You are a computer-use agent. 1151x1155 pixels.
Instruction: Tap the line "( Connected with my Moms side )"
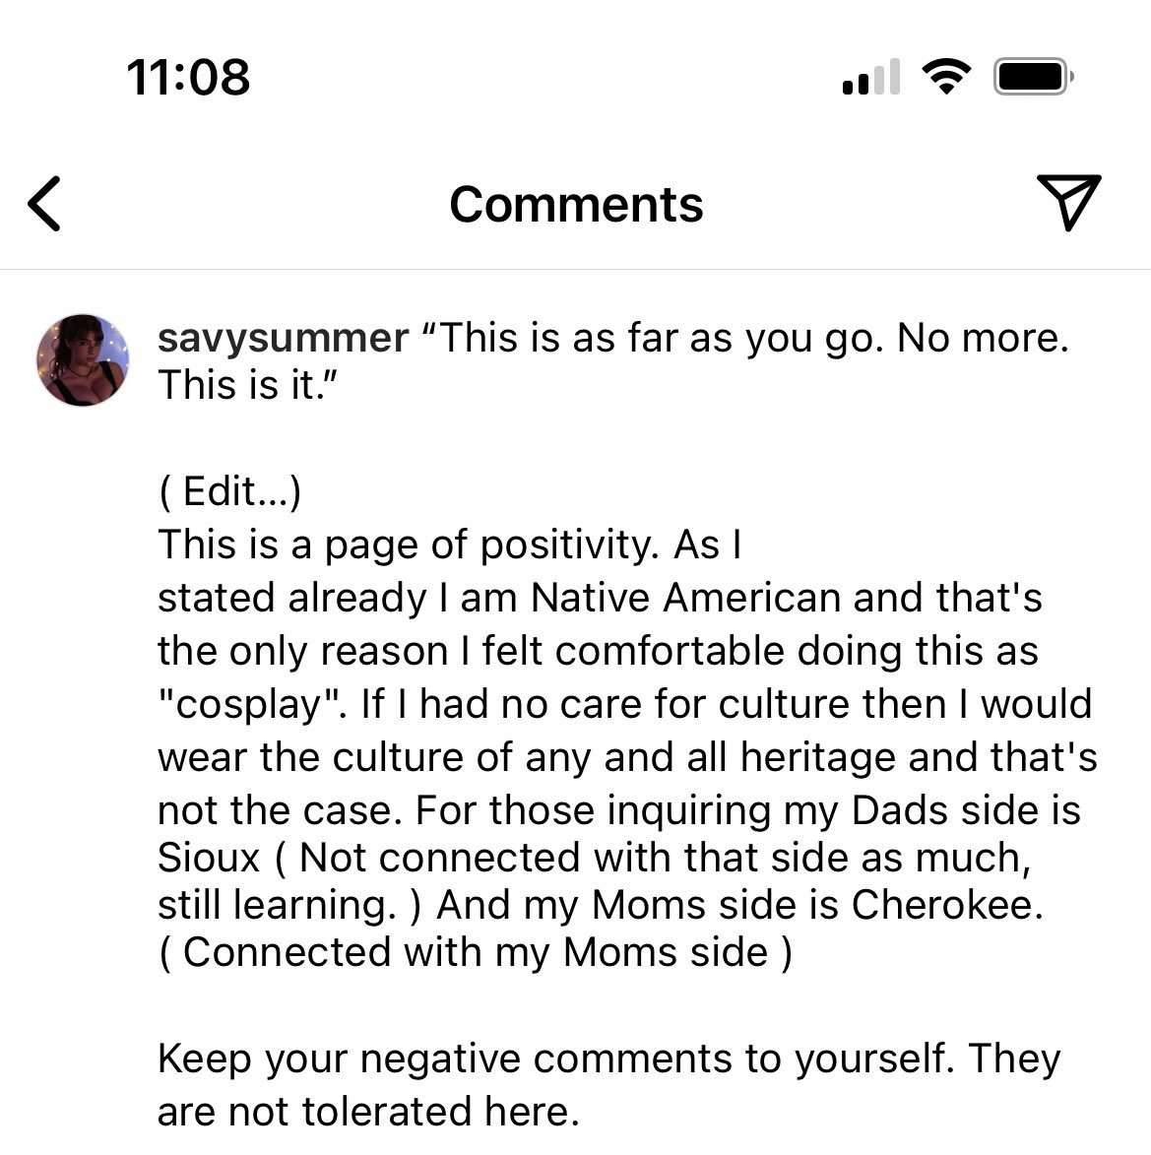pos(475,952)
